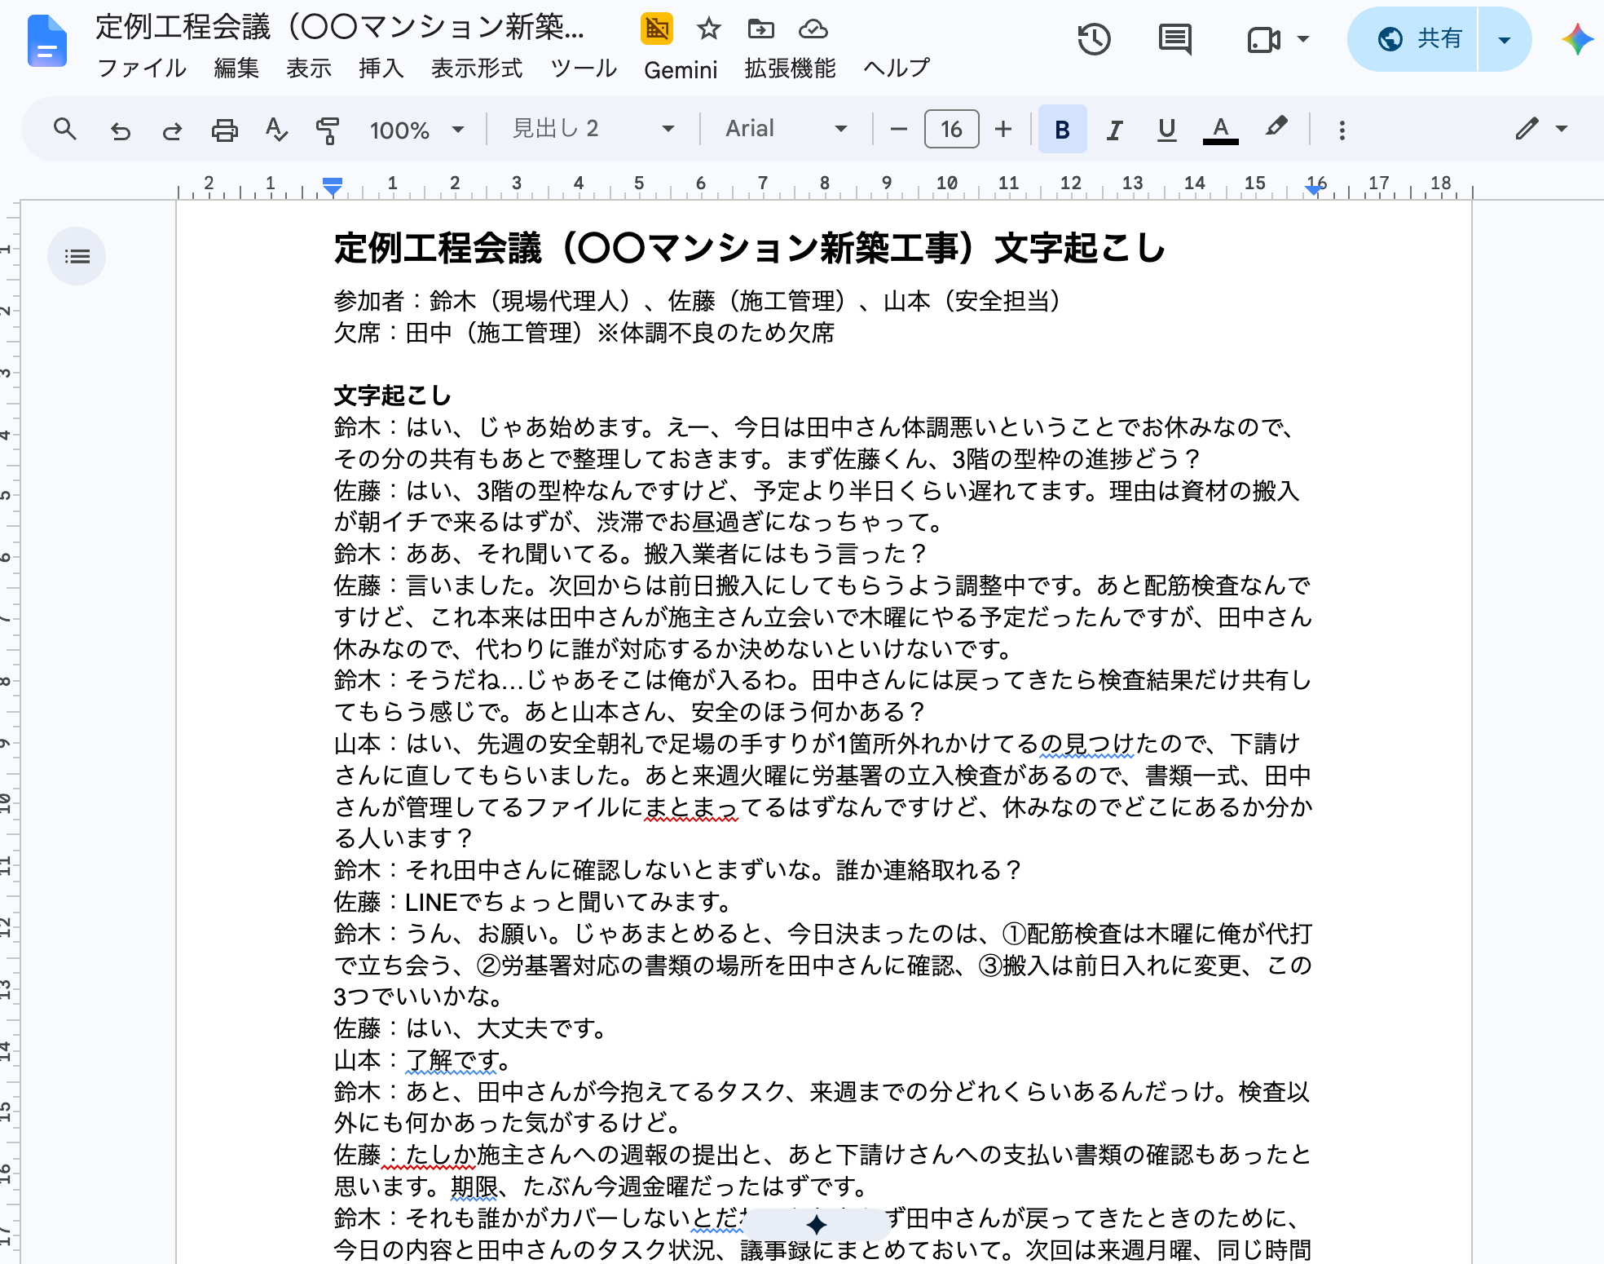Run spelling and grammar check

pos(276,130)
